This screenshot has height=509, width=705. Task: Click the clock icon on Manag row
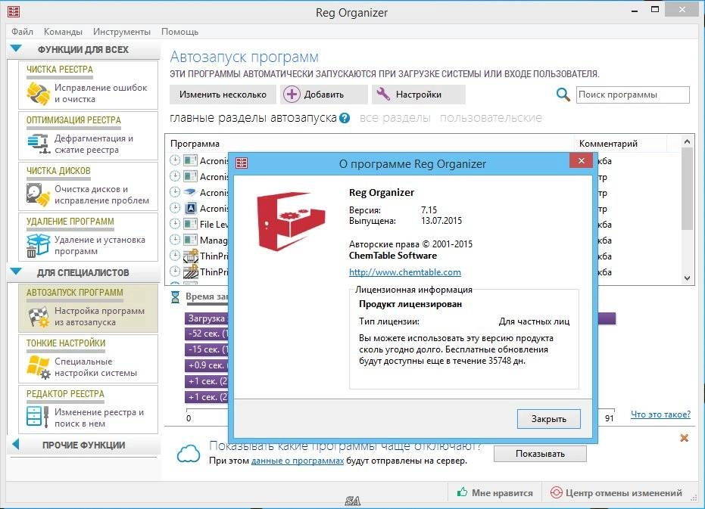pos(175,240)
